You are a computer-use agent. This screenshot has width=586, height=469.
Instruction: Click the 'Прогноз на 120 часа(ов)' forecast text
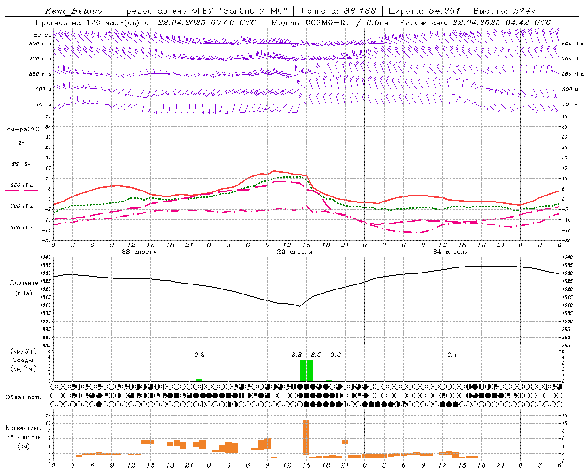click(88, 22)
